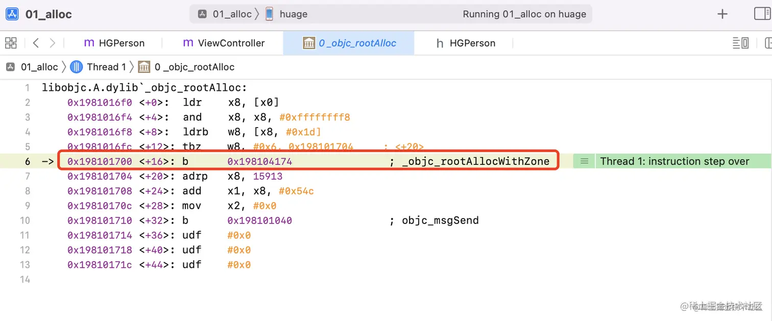Click the libobjc.A.dylib`_objc_rootAlloc header line
The width and height of the screenshot is (772, 321).
(144, 87)
